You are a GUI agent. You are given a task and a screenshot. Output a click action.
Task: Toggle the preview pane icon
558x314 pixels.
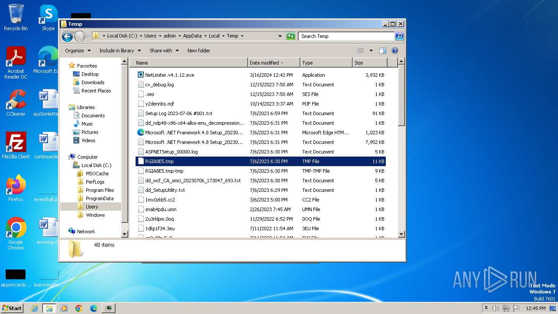point(382,51)
